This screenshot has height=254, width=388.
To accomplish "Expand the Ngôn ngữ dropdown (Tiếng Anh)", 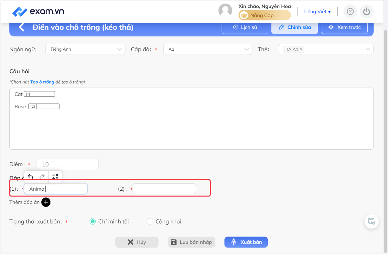I will click(85, 49).
